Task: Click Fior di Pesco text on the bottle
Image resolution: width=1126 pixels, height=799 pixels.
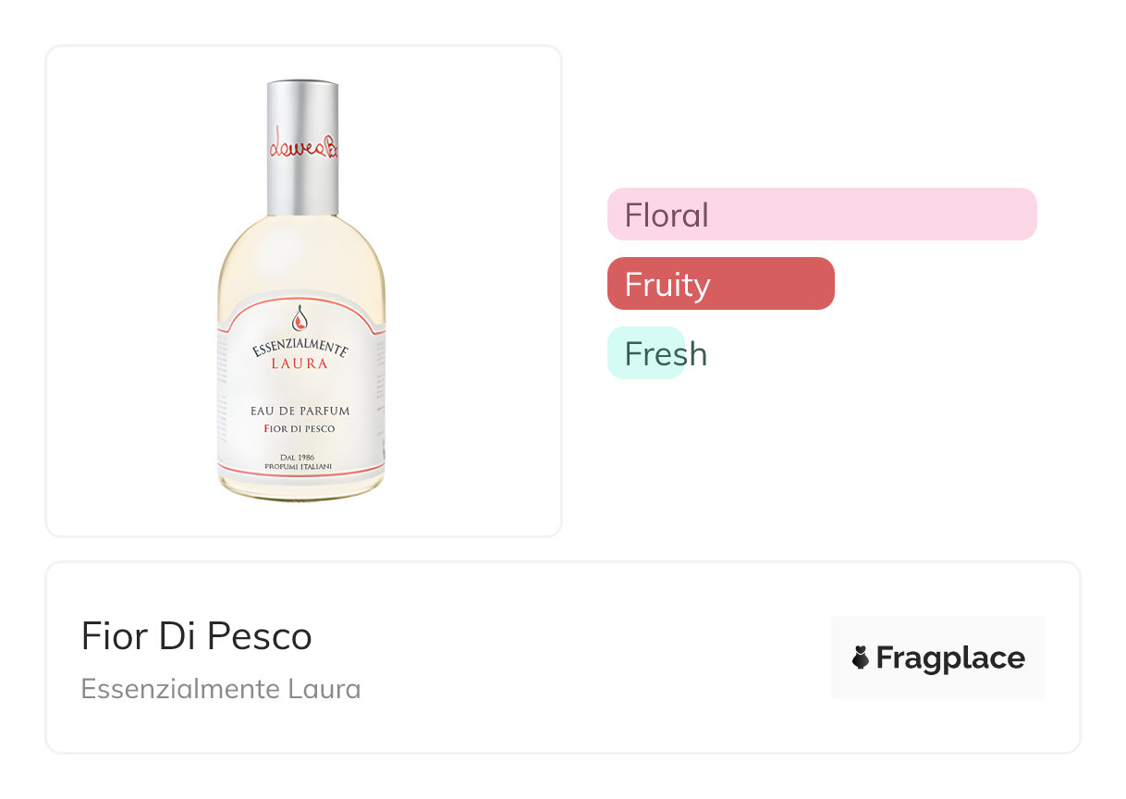Action: (300, 429)
